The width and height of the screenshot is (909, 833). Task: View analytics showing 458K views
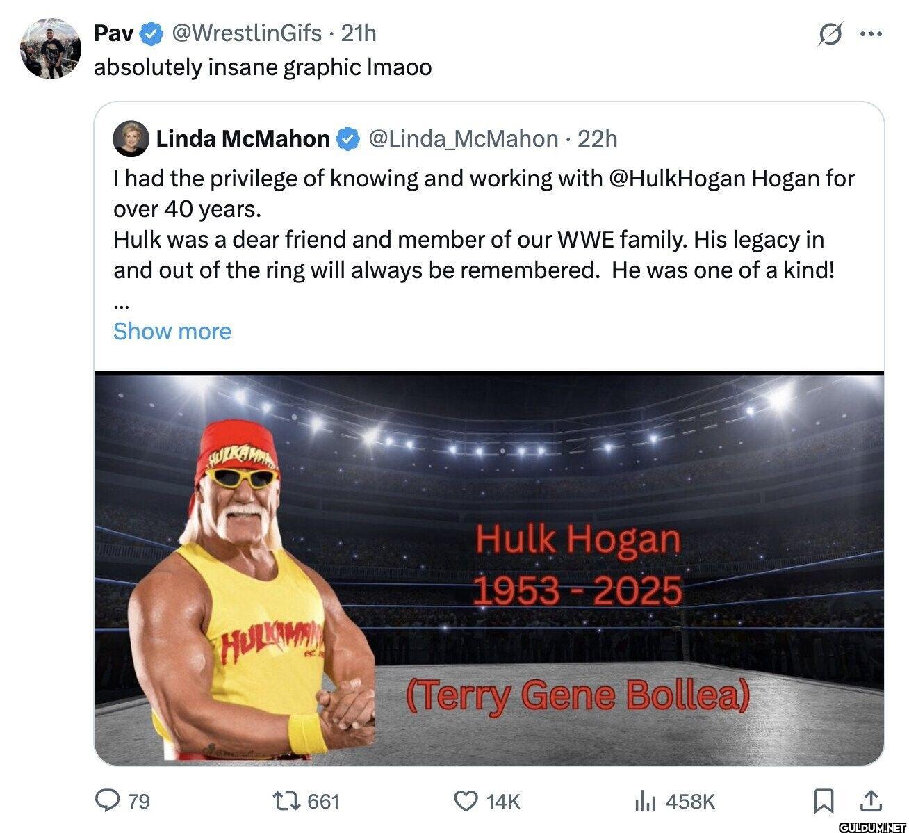(x=646, y=802)
